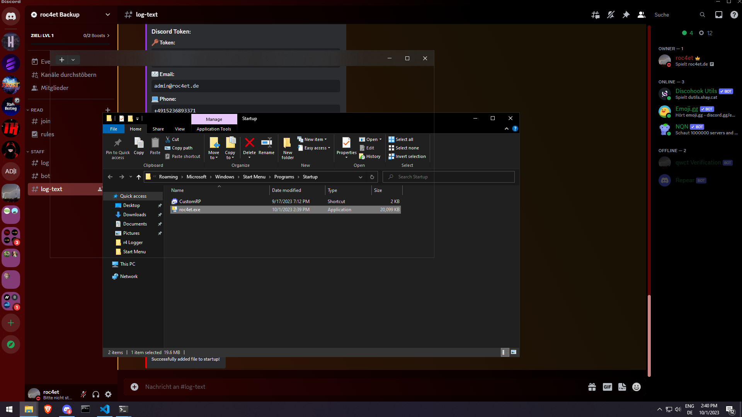Open the Mitglieder members page

(x=71, y=88)
